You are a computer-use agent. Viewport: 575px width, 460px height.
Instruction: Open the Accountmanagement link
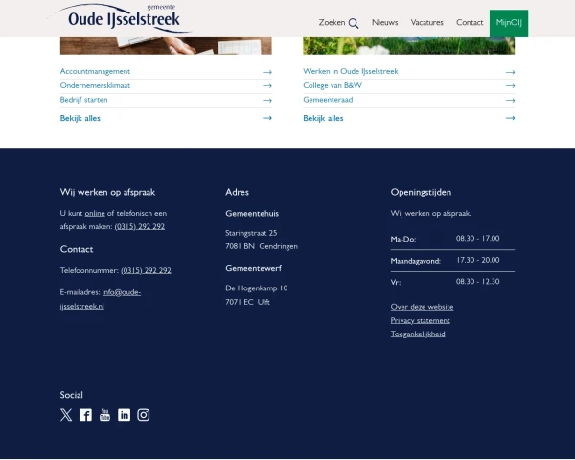95,71
